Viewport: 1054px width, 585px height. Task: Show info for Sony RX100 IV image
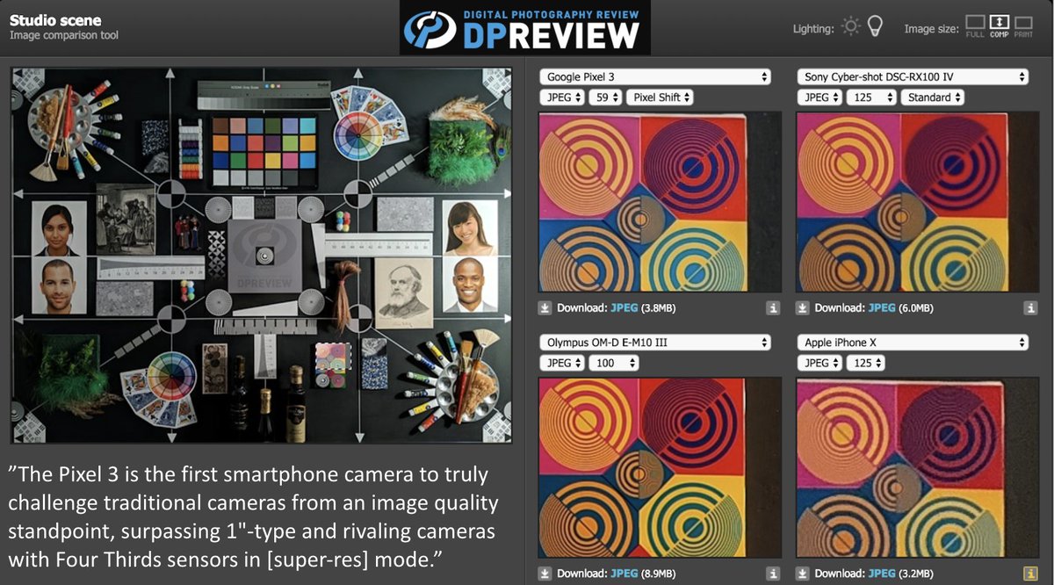(x=1031, y=307)
